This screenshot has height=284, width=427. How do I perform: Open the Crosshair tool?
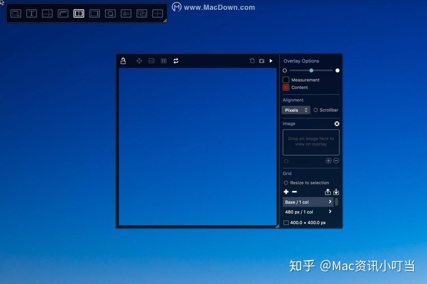[158, 13]
